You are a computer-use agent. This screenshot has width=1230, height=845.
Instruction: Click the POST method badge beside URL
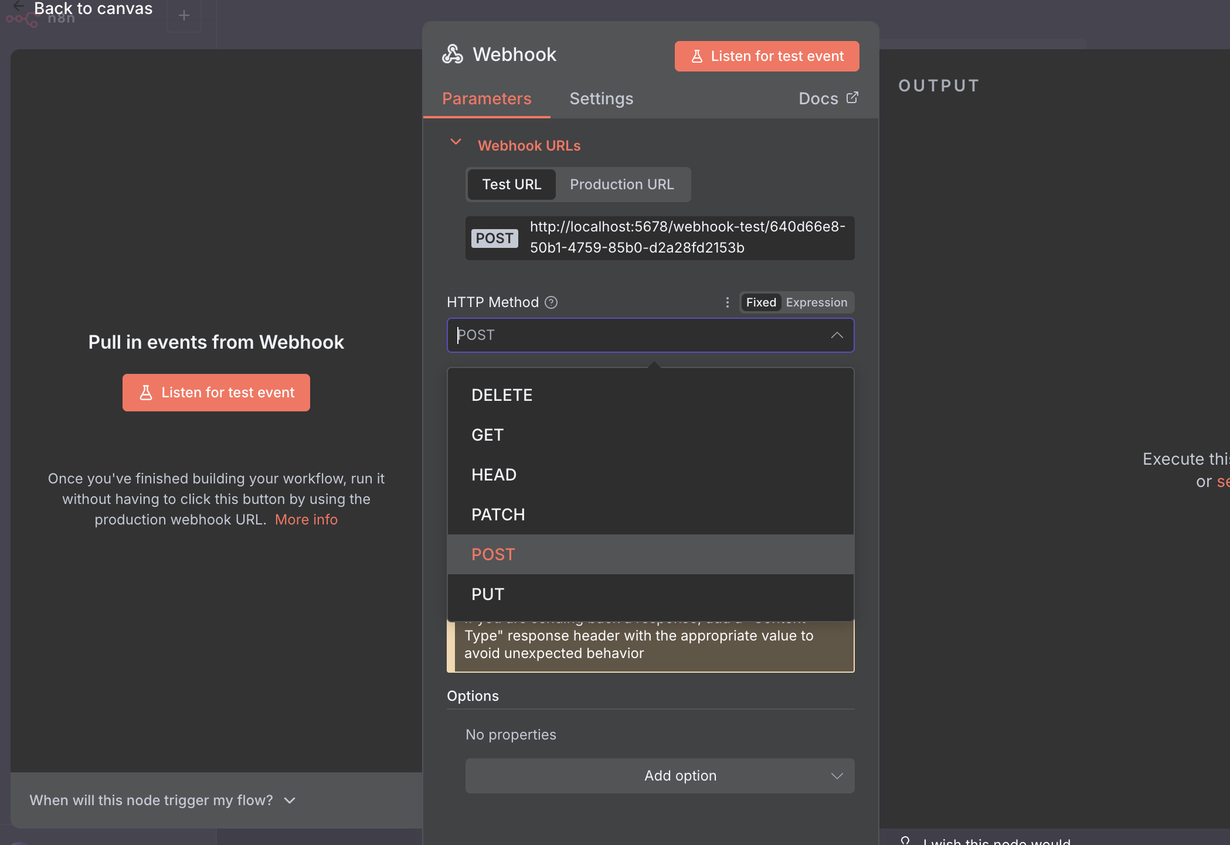[494, 238]
